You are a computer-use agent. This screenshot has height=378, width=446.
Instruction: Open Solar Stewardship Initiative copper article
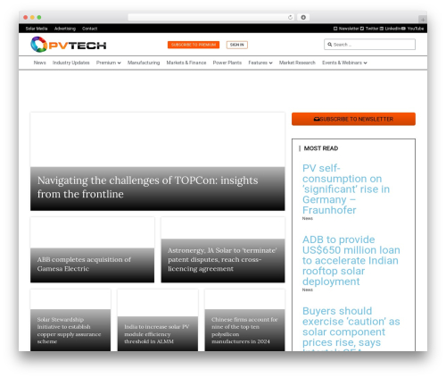click(x=69, y=331)
